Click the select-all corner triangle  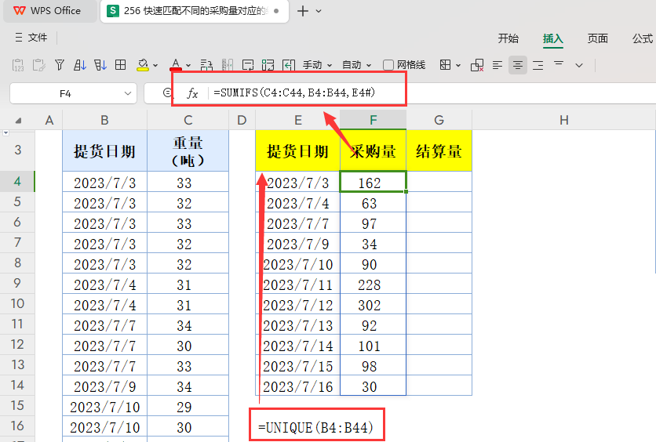tap(18, 121)
